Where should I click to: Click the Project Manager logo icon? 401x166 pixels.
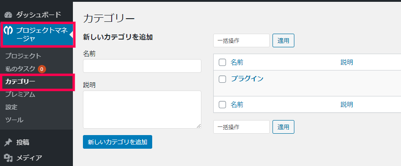pyautogui.click(x=8, y=30)
